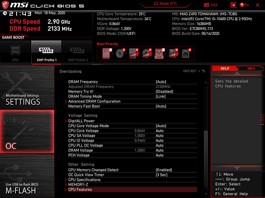Select the USB key boot device icon

(159, 54)
